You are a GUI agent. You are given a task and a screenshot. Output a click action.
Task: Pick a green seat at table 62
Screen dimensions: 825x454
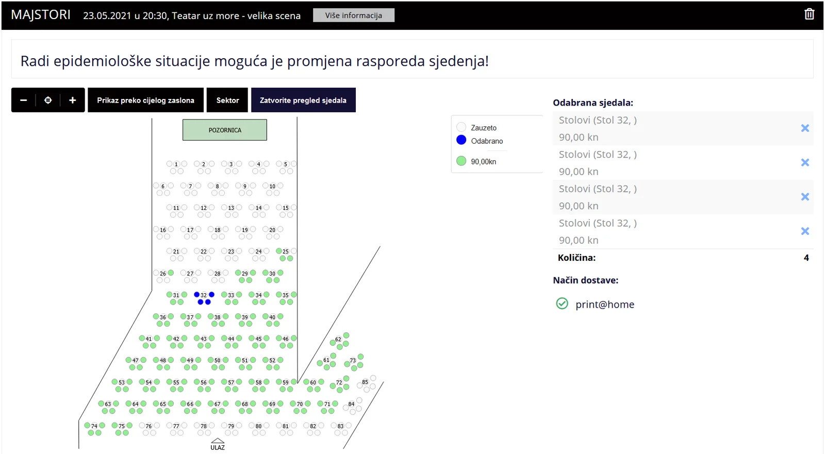(346, 335)
